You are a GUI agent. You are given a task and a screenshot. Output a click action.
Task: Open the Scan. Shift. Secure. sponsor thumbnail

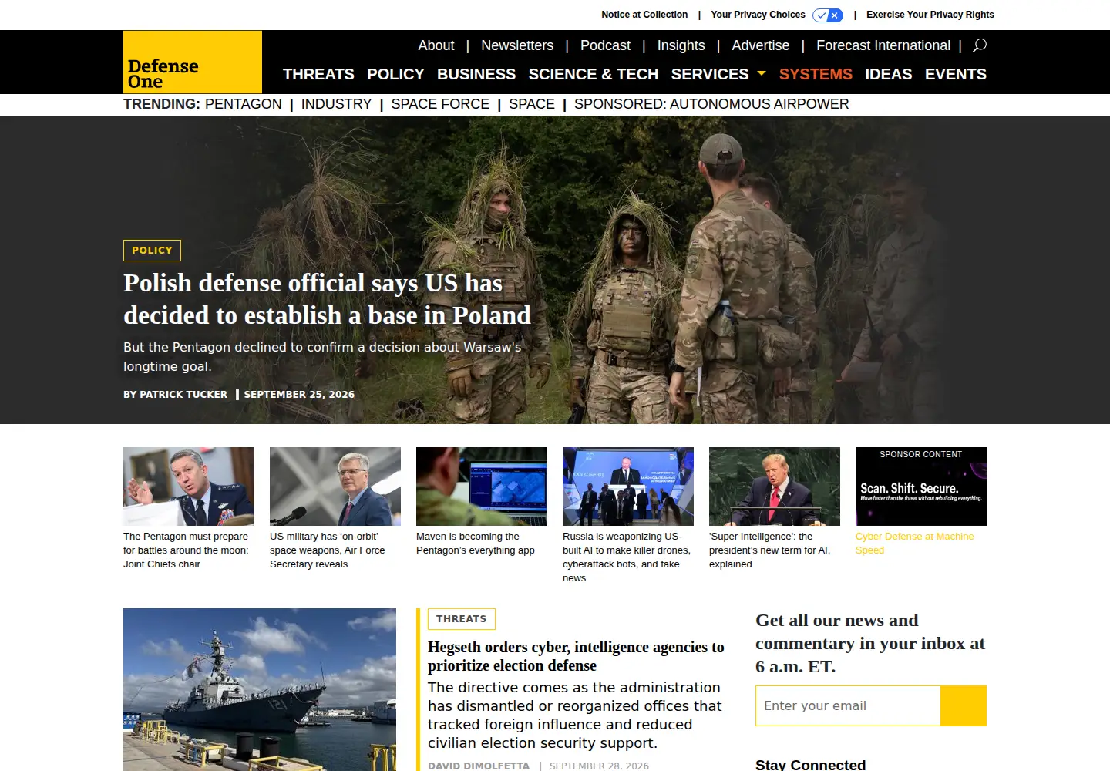(921, 487)
